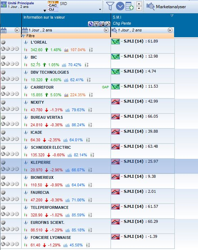Click the refresh icon in Information header
Screen dimensions: 198x250
(90, 24)
